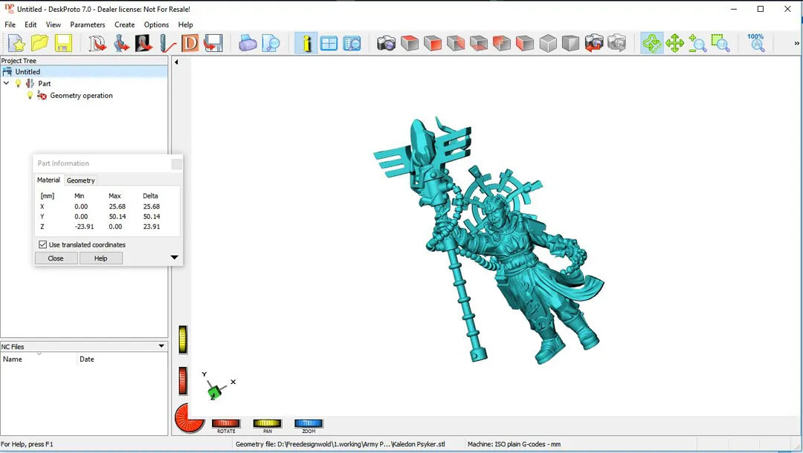Viewport: 803px width, 453px height.
Task: Click the cutter toolpath calculate icon
Action: [167, 44]
